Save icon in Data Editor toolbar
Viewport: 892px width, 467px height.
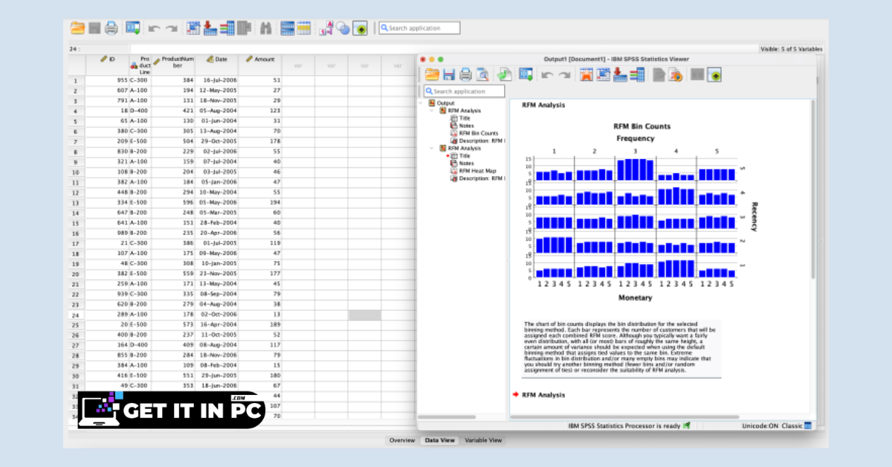coord(94,28)
